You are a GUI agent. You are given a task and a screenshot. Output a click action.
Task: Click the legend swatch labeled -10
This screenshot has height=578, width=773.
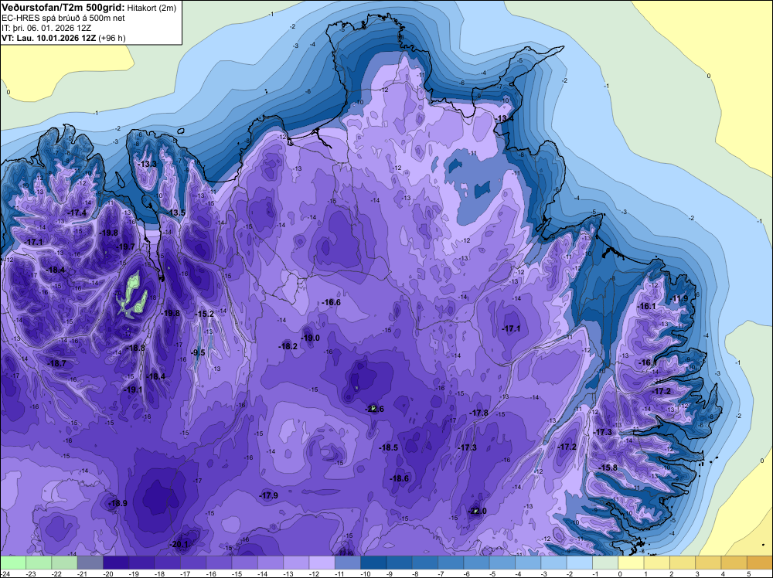(x=373, y=563)
